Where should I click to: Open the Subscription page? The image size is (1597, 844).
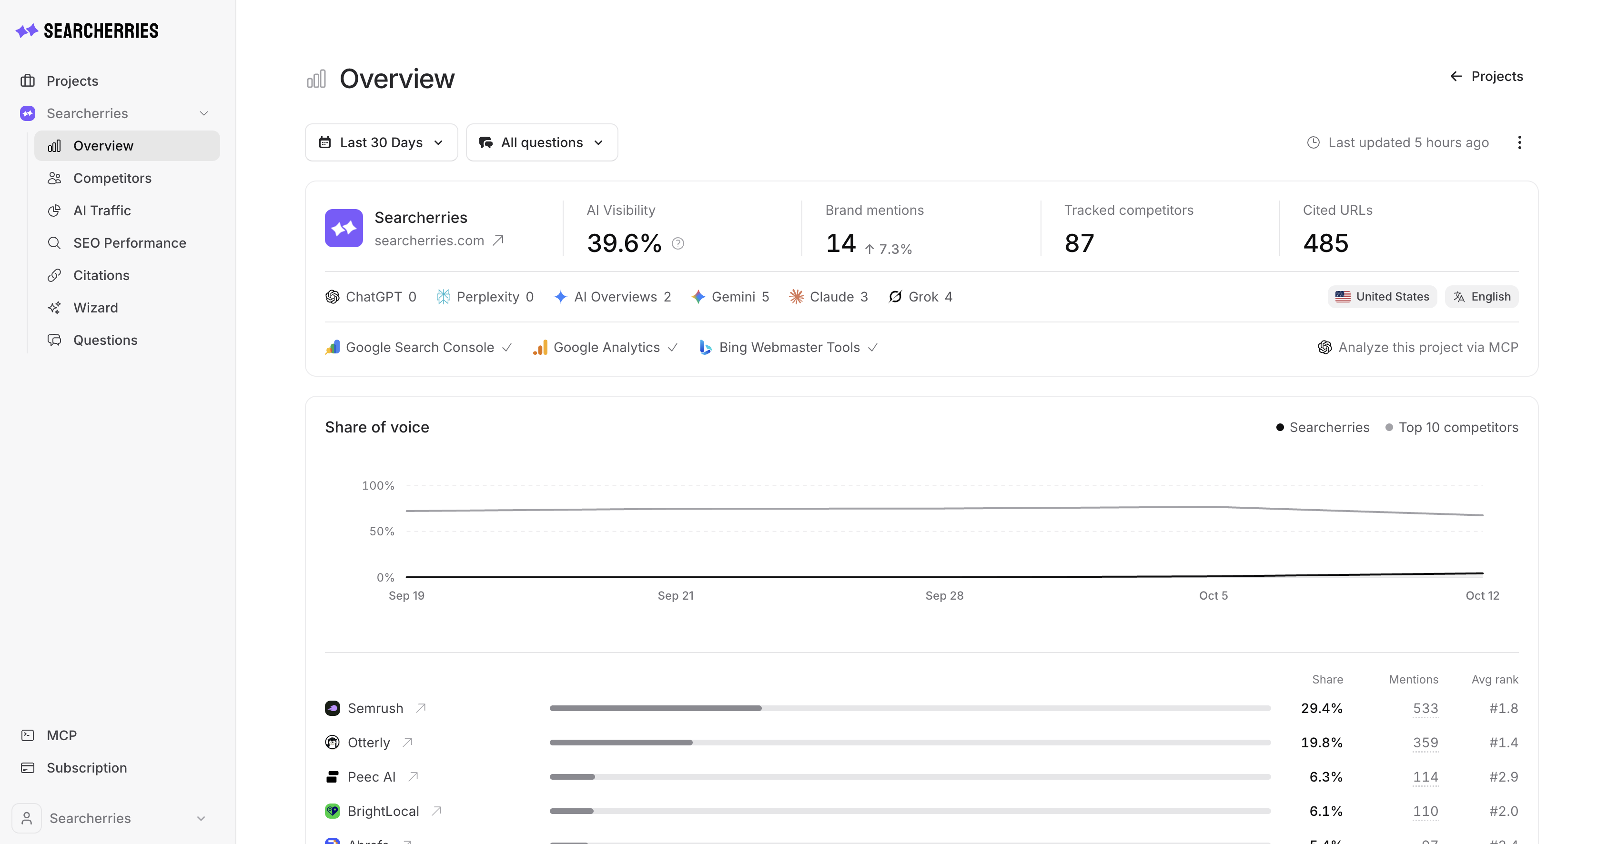[x=87, y=768]
